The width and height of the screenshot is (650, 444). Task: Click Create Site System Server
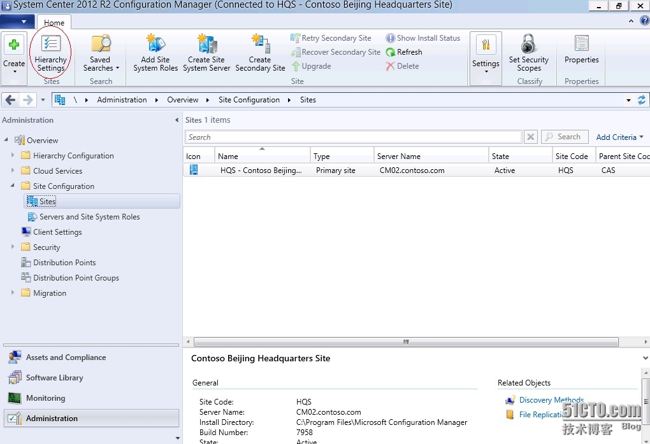tap(206, 53)
